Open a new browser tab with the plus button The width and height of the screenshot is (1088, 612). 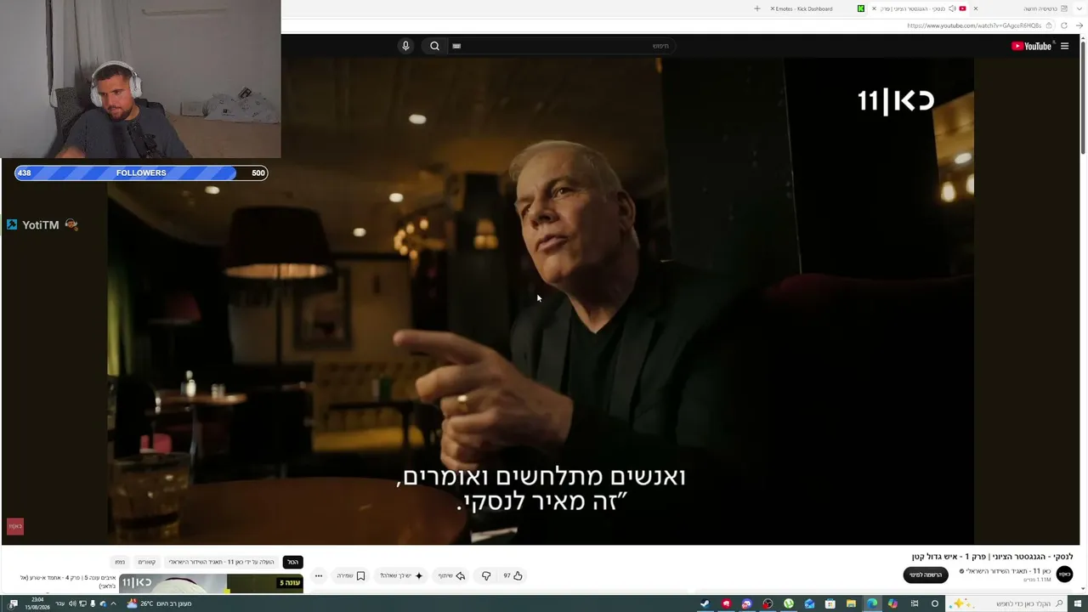(756, 8)
